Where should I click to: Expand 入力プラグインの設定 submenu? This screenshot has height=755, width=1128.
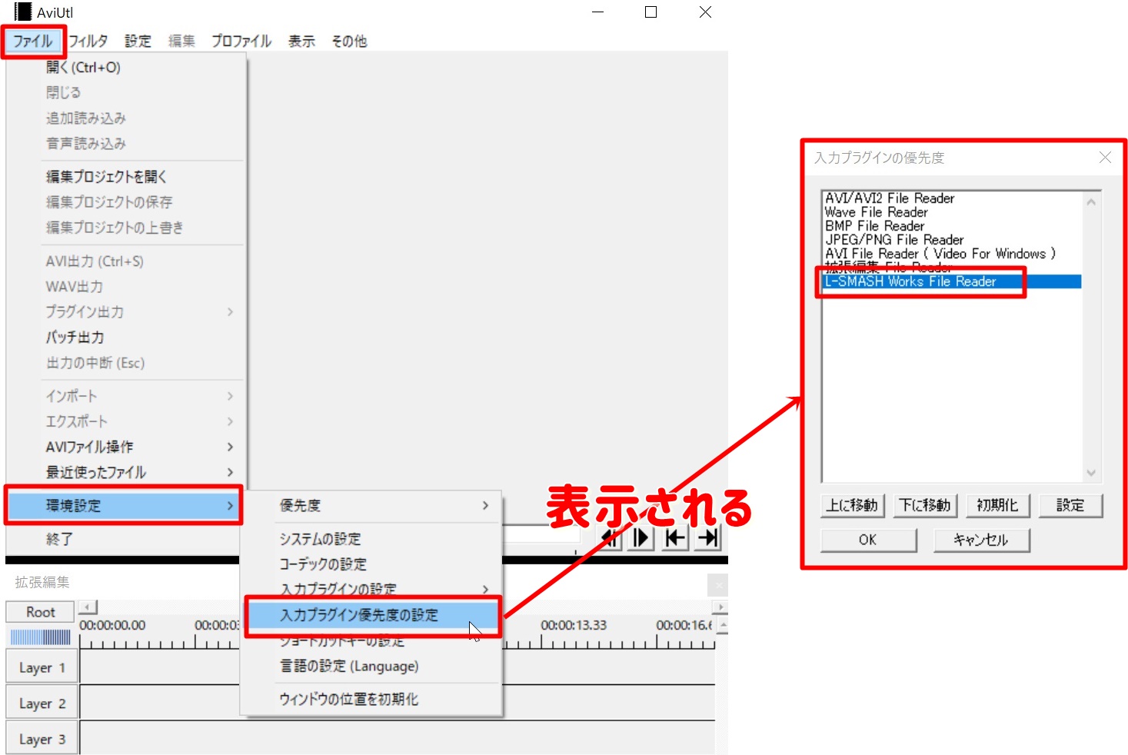pyautogui.click(x=372, y=589)
